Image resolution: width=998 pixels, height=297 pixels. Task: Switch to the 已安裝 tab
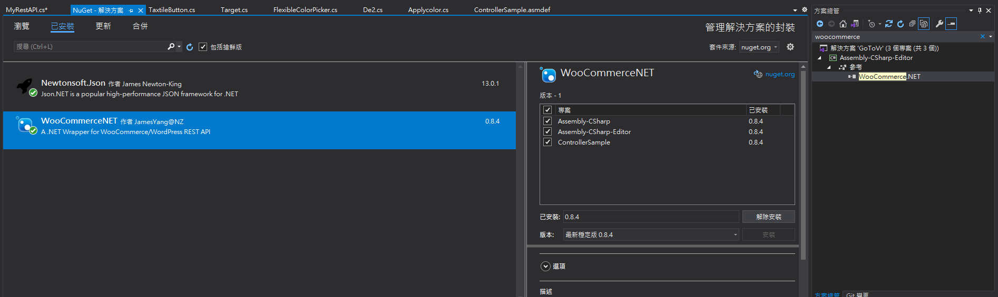(62, 26)
